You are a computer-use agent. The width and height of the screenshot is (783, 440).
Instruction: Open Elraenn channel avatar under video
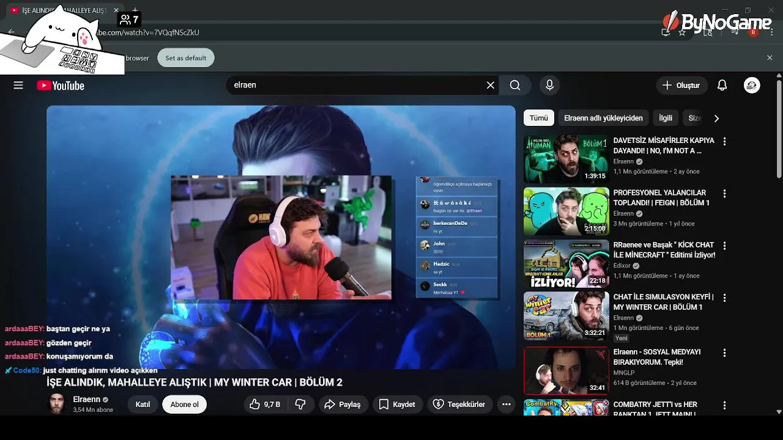(57, 404)
